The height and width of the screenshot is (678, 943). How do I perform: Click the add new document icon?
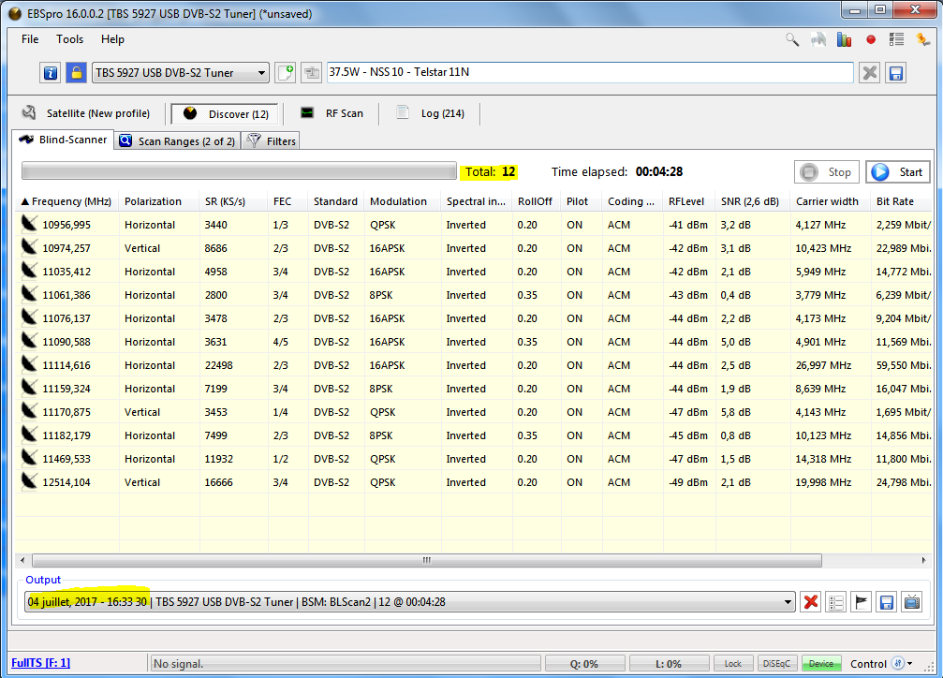click(x=286, y=73)
